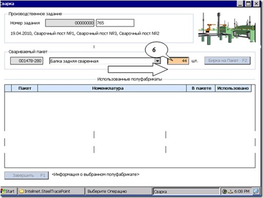
Task: Click the Номенклатура column header
Action: pyautogui.click(x=112, y=88)
